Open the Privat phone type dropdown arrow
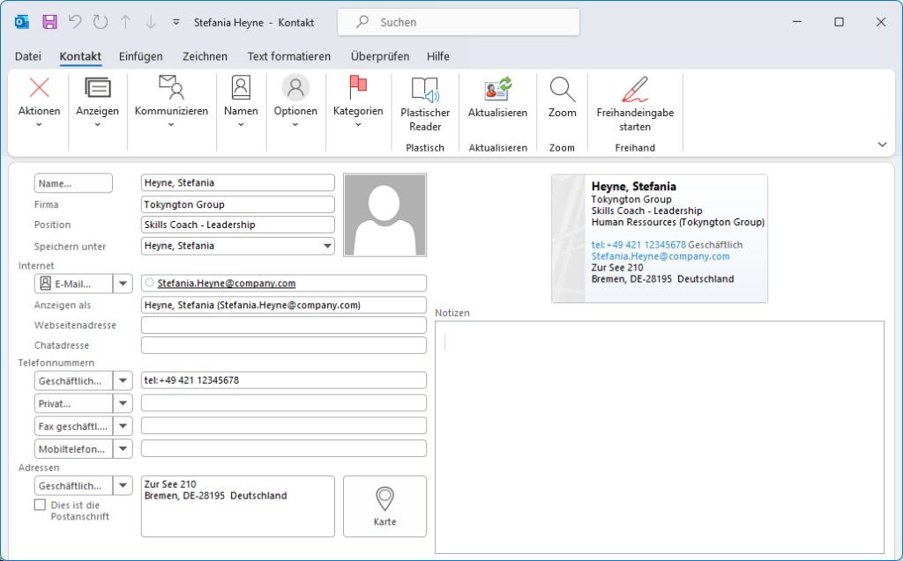The width and height of the screenshot is (903, 561). tap(123, 403)
